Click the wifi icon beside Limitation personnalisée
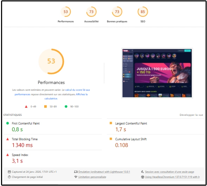The height and width of the screenshot is (186, 207). point(76,177)
